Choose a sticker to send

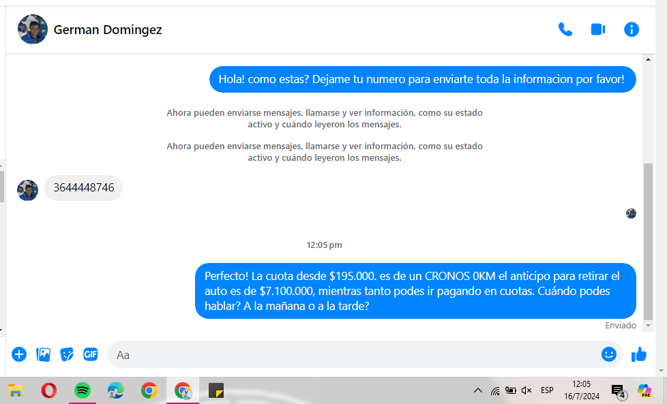click(67, 354)
